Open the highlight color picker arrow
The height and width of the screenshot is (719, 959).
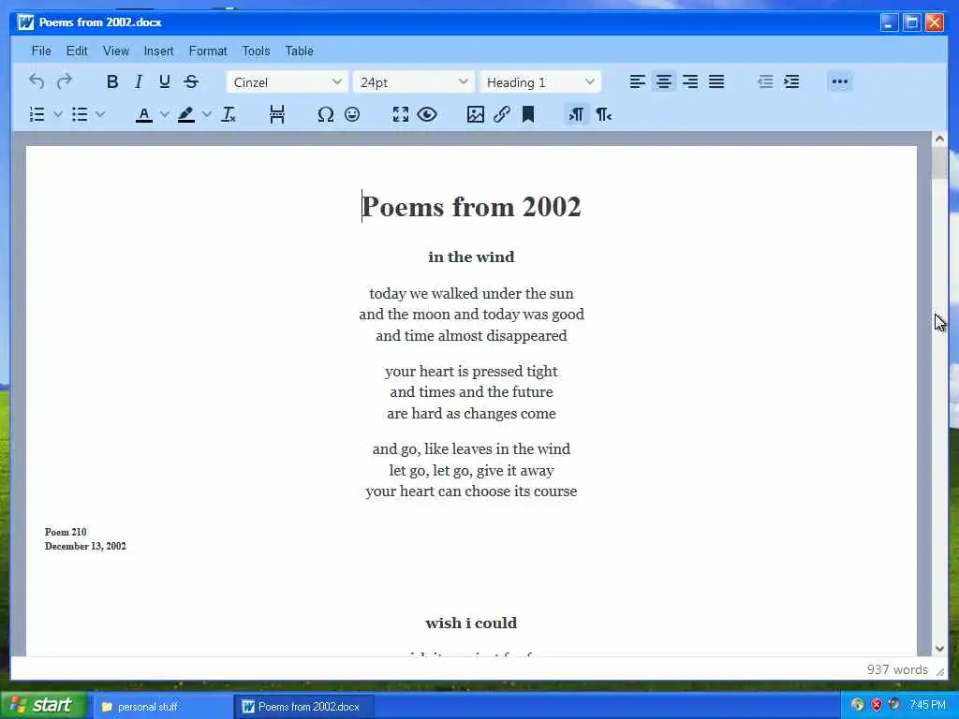(x=207, y=114)
